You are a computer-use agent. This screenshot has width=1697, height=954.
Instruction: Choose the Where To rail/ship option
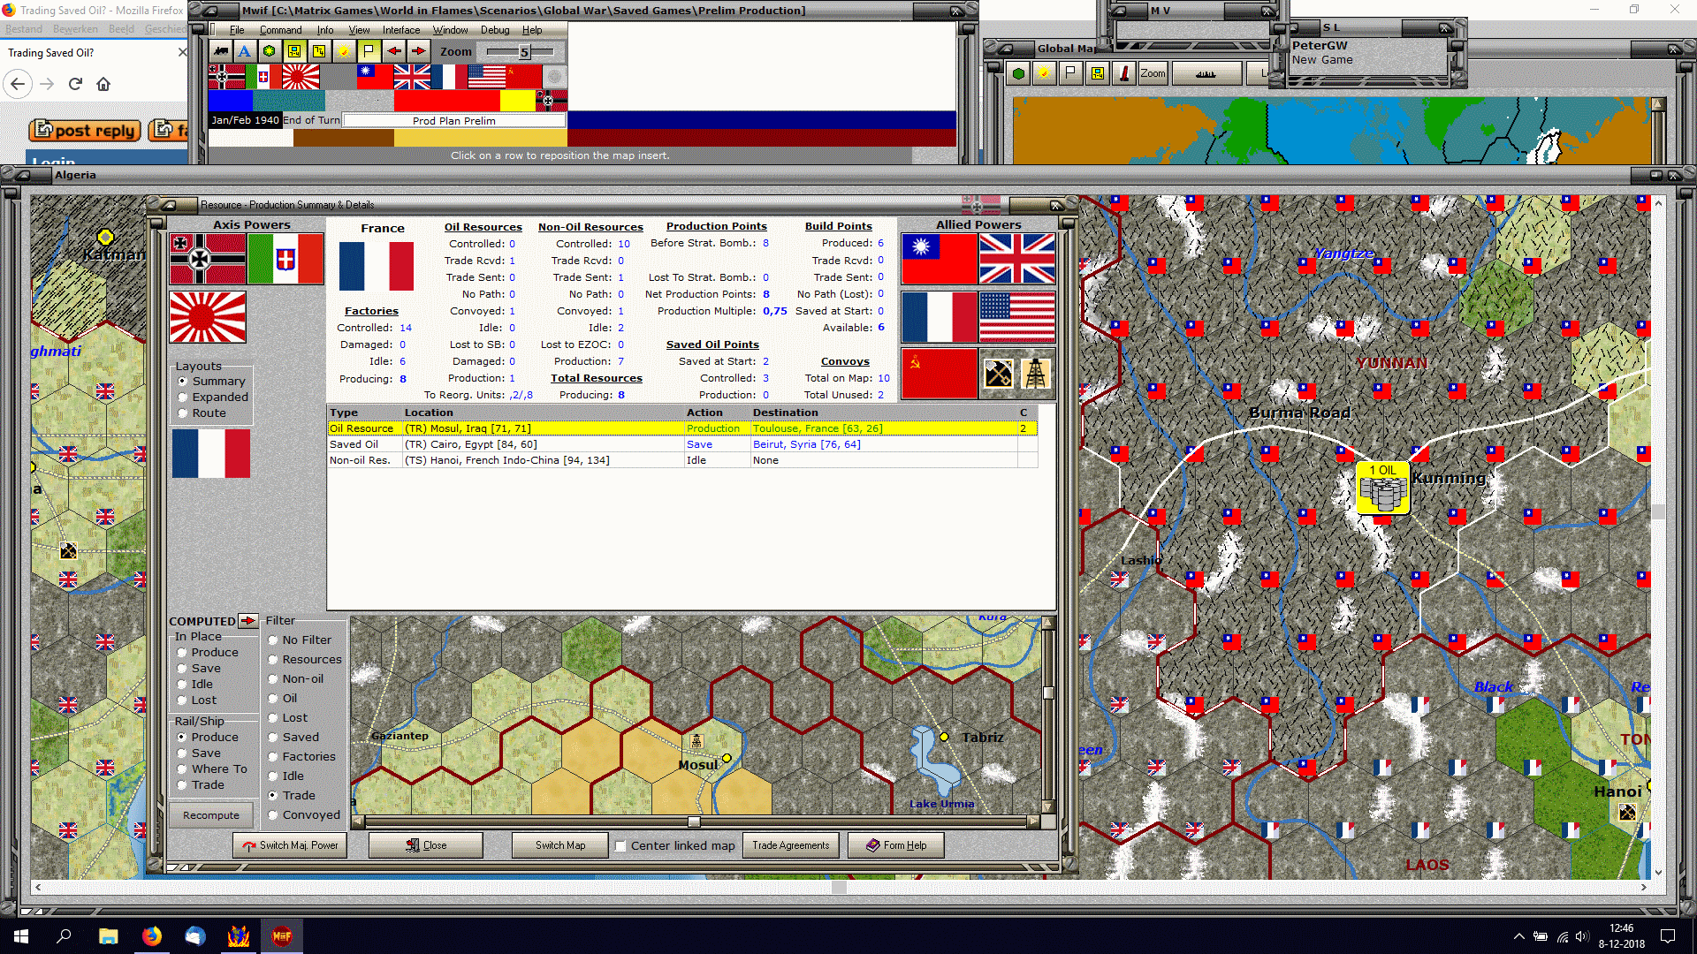click(x=182, y=769)
